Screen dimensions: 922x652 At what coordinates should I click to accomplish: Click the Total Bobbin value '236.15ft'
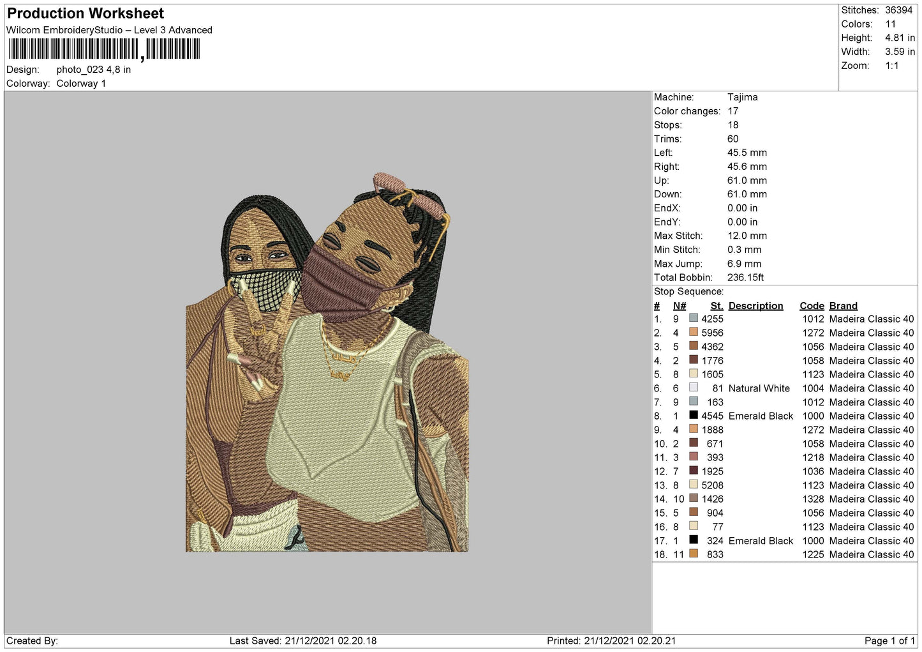tap(746, 278)
